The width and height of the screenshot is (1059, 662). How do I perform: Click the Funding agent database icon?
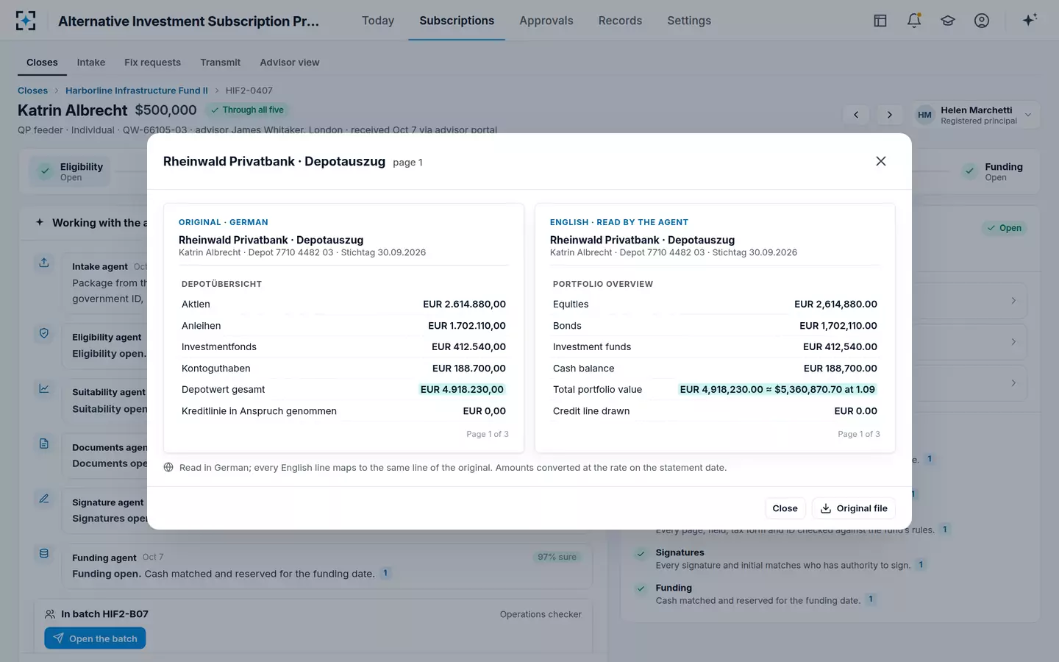tap(44, 553)
